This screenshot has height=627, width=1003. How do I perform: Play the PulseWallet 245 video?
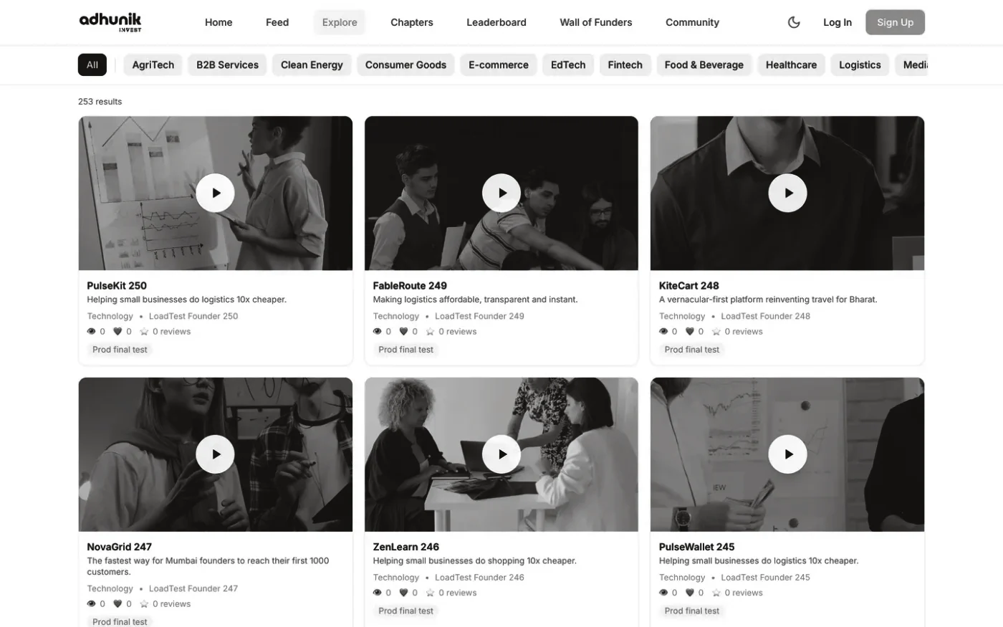click(787, 454)
